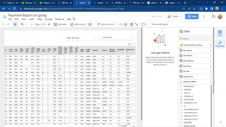Click the Reset button
This screenshot has width=226, height=127.
[x=157, y=17]
